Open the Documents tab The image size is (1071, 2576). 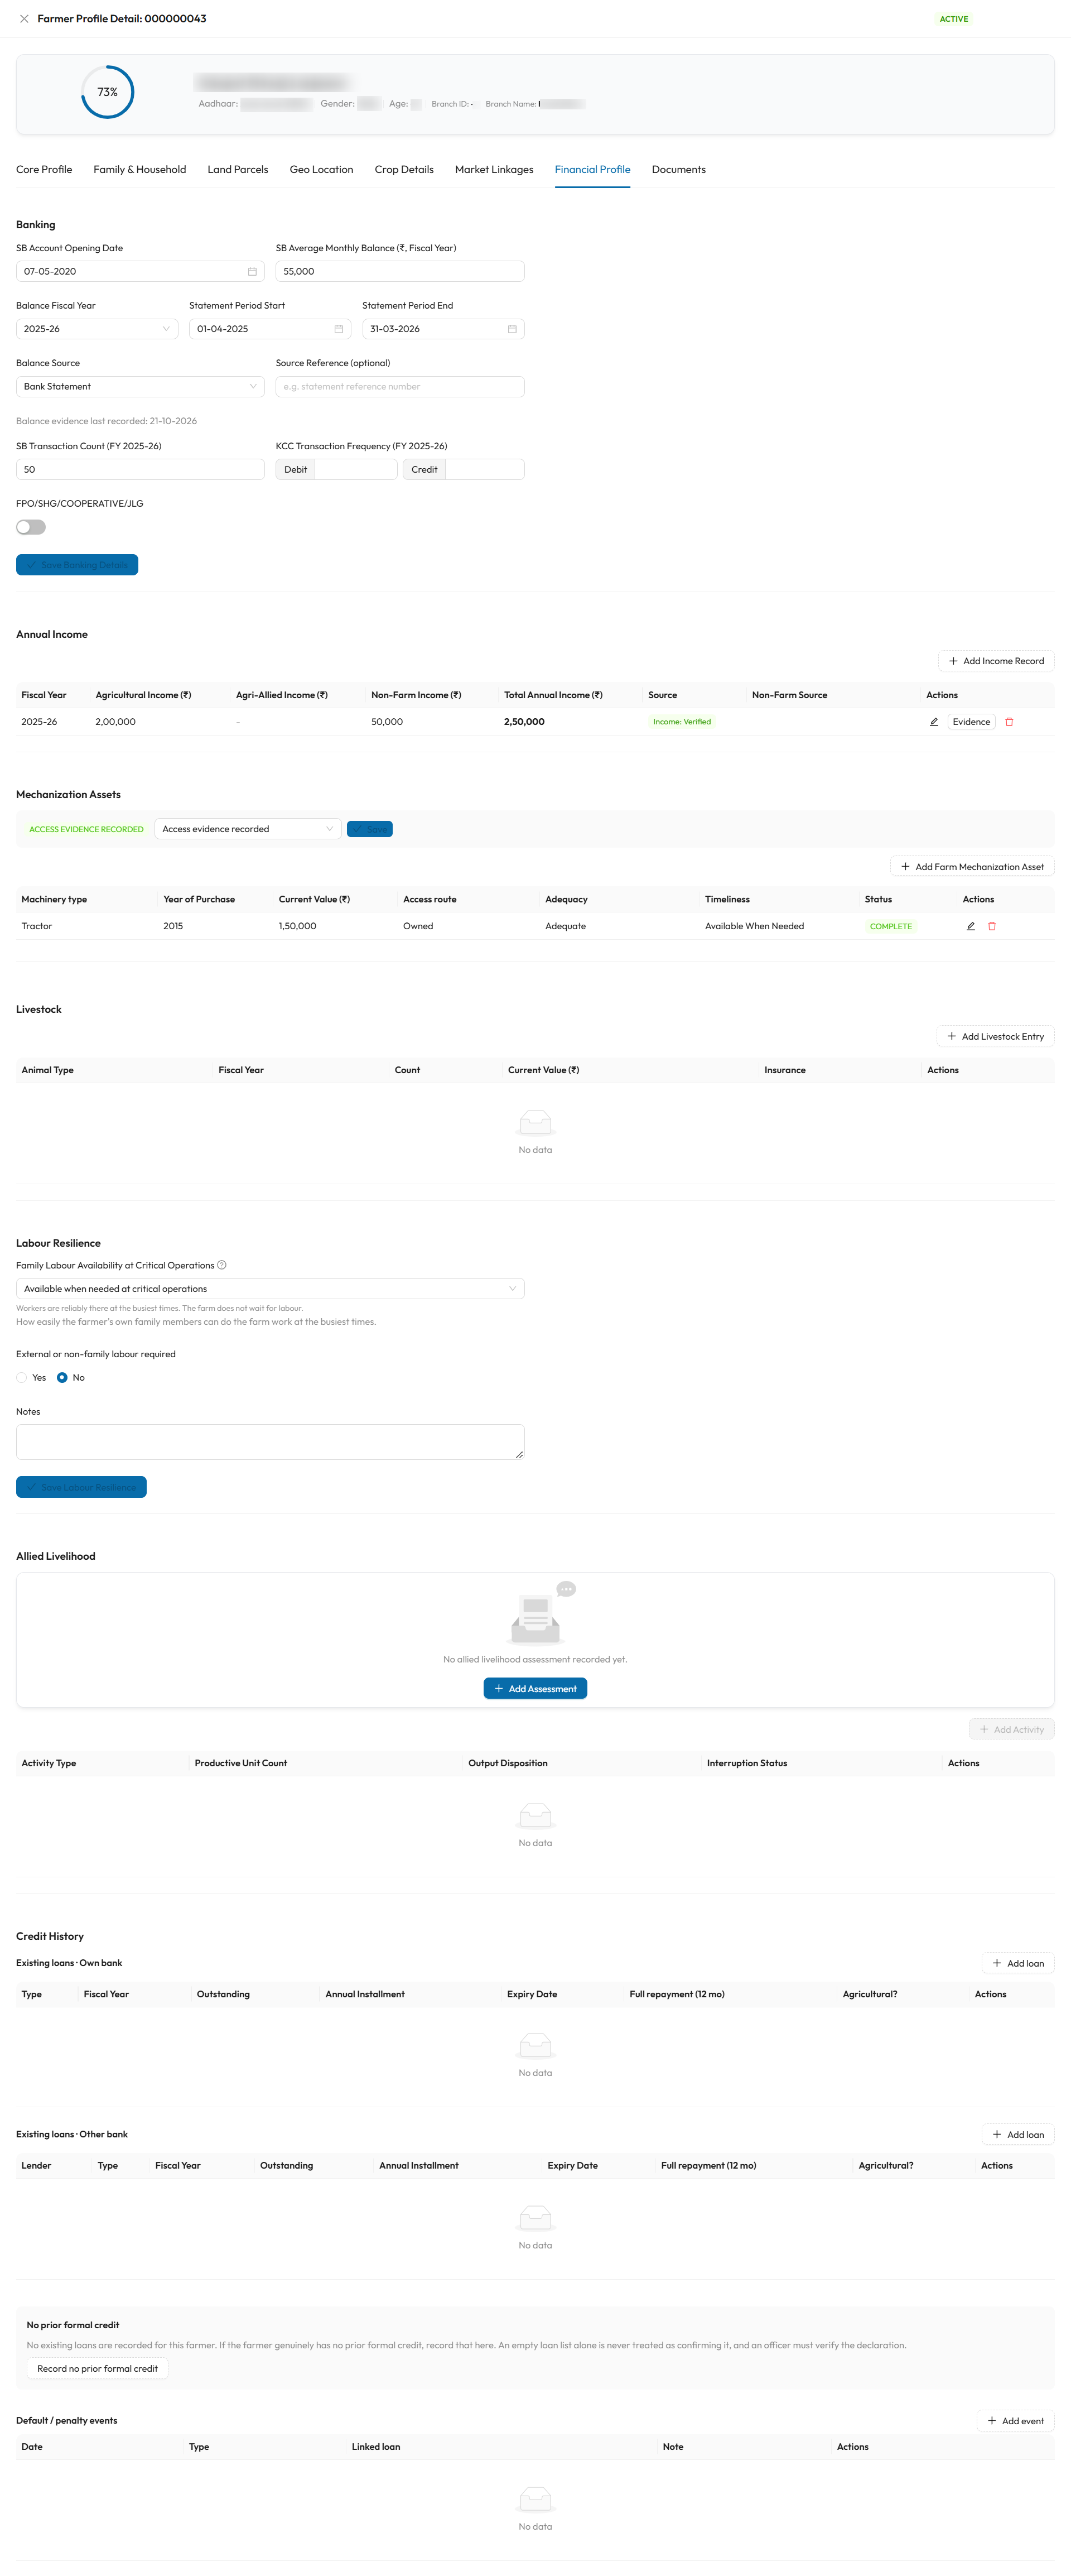pyautogui.click(x=679, y=170)
